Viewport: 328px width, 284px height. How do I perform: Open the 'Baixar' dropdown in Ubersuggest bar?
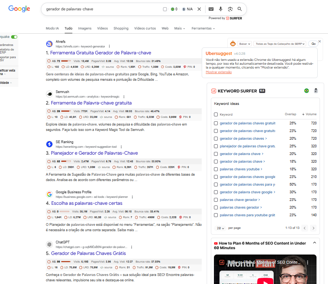pos(245,44)
